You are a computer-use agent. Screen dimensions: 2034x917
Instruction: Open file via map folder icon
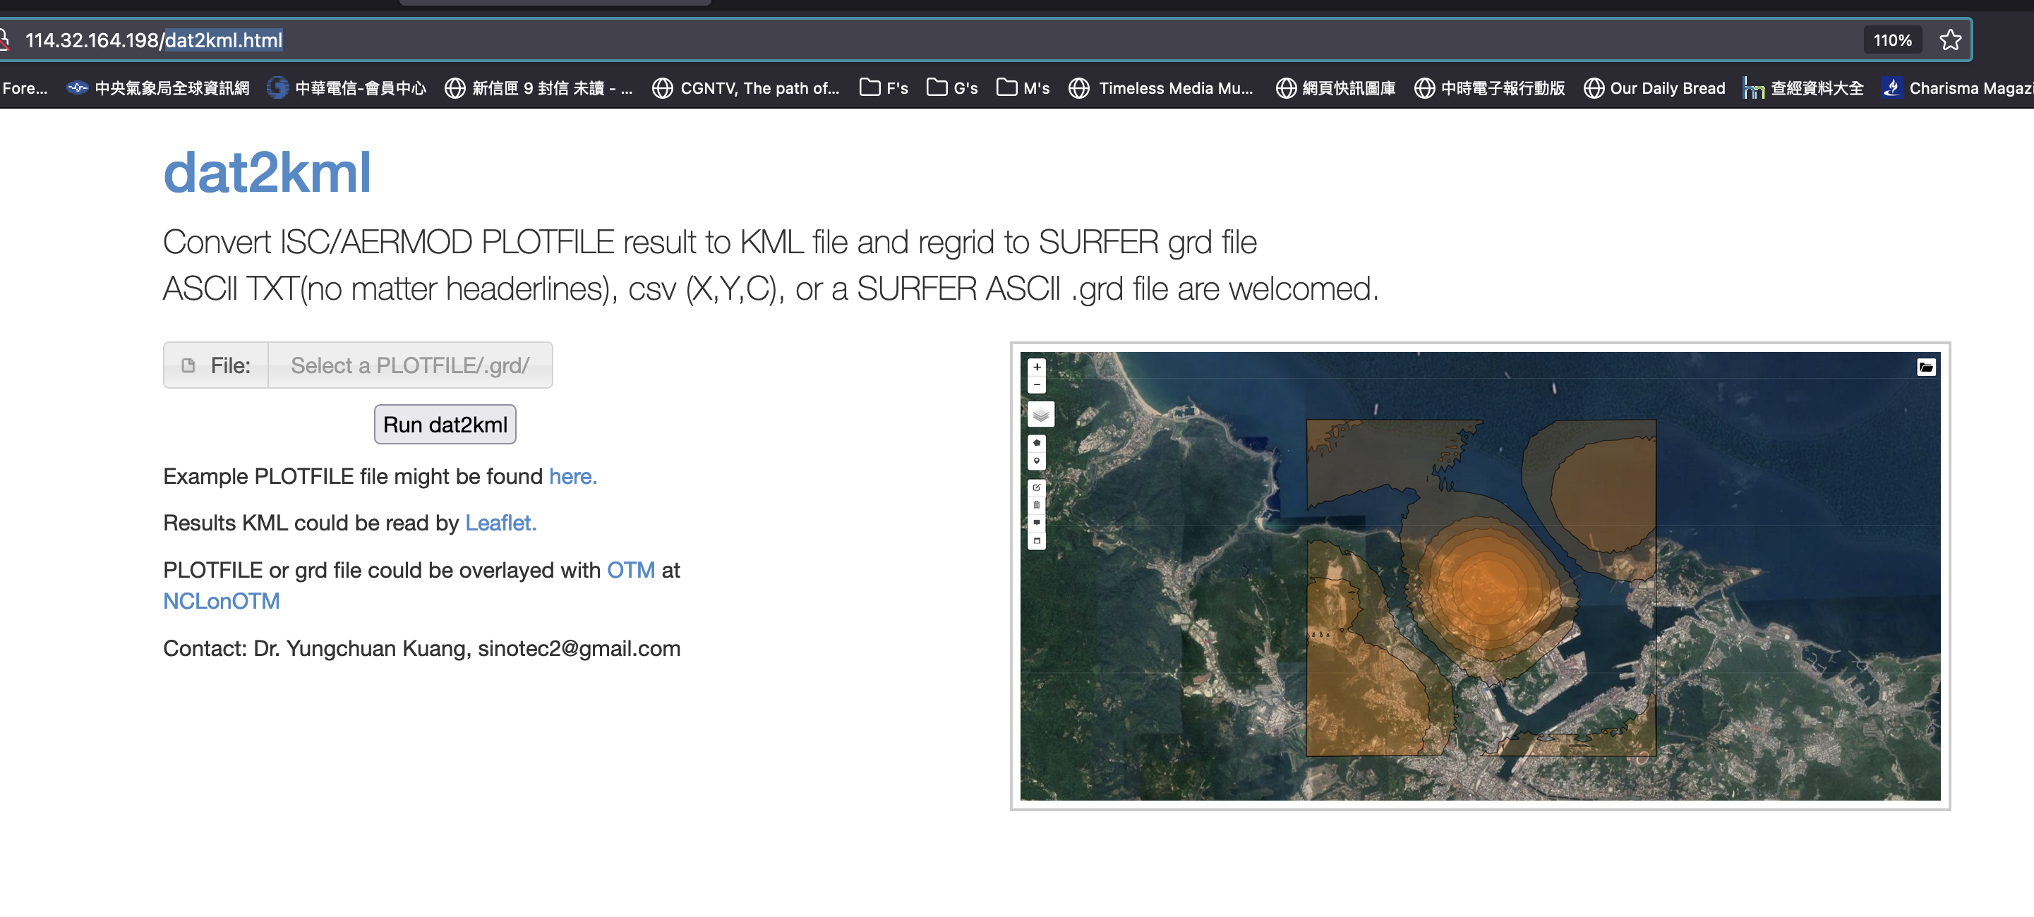coord(1926,367)
